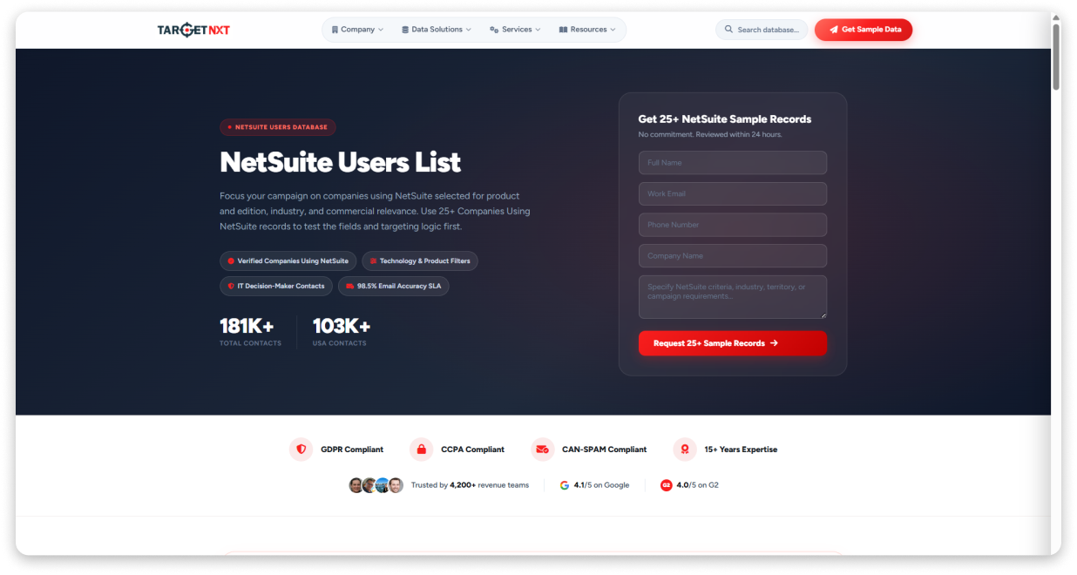
Task: Click the Get Sample Data button
Action: point(864,30)
